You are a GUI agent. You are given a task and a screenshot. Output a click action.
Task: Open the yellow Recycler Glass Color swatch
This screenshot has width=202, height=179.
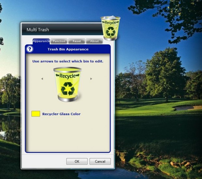(36, 114)
